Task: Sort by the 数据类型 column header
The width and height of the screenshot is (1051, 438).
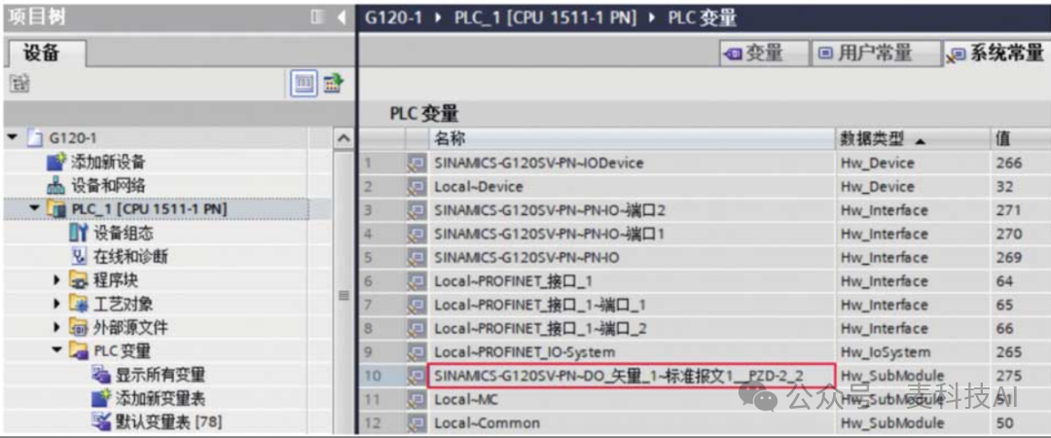Action: (911, 139)
